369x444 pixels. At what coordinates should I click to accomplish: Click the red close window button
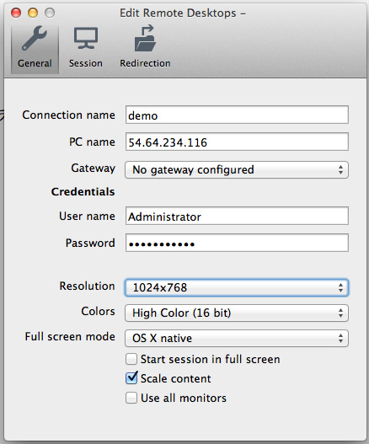click(x=16, y=13)
